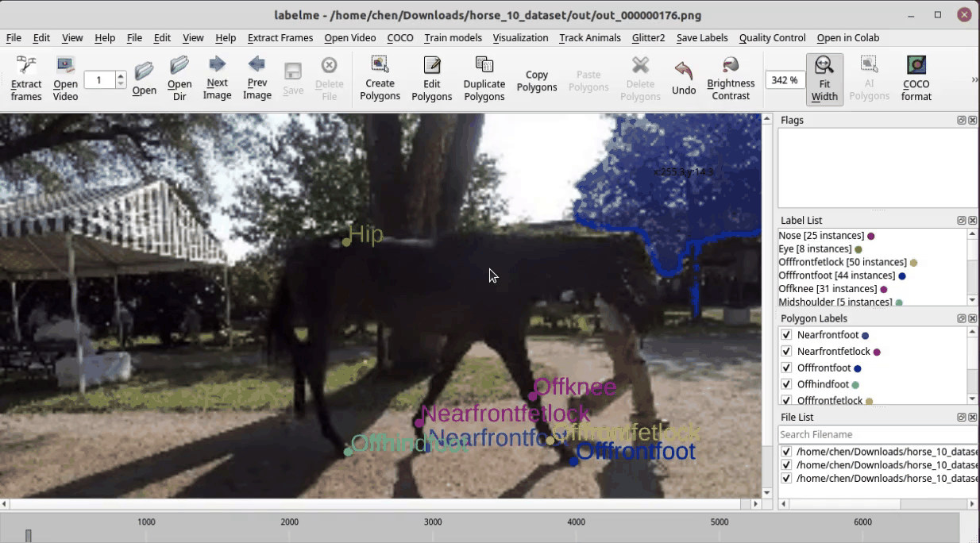Viewport: 980px width, 543px height.
Task: Click the Duplicate Polygons icon
Action: pos(484,79)
